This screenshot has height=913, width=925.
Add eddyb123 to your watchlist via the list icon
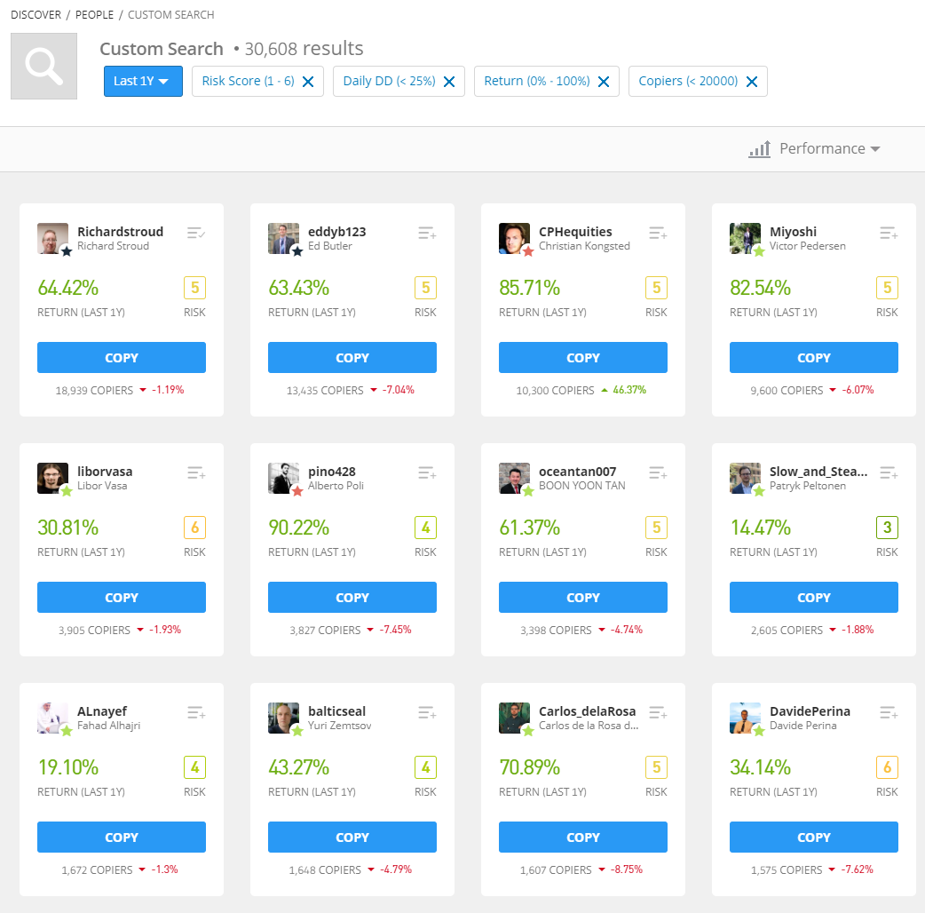coord(426,233)
